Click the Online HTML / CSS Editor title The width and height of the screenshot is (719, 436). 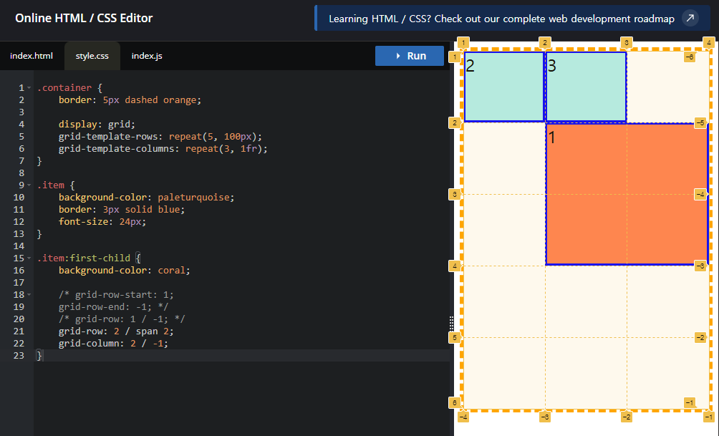pos(84,18)
